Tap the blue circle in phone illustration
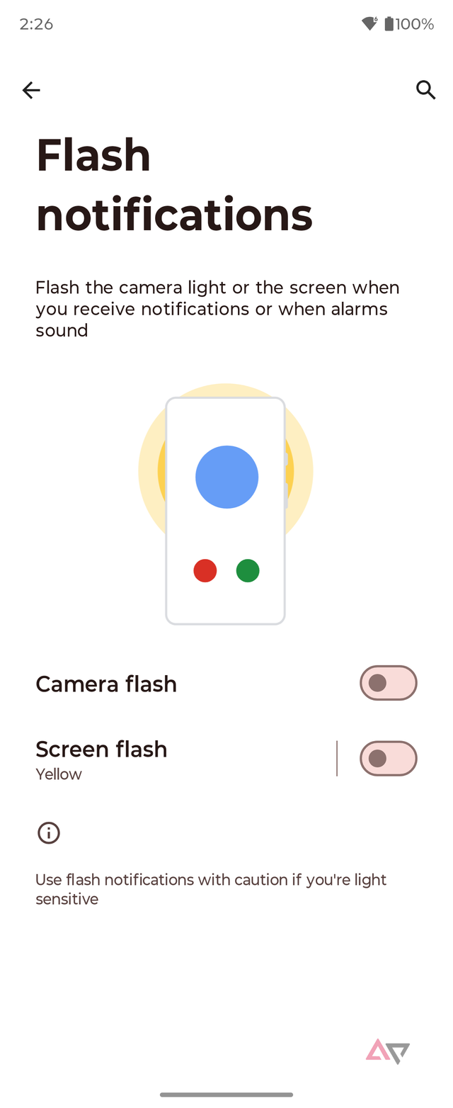453x1108 pixels. point(226,477)
